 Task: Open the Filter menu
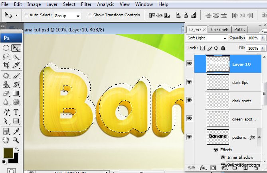[x=86, y=4]
